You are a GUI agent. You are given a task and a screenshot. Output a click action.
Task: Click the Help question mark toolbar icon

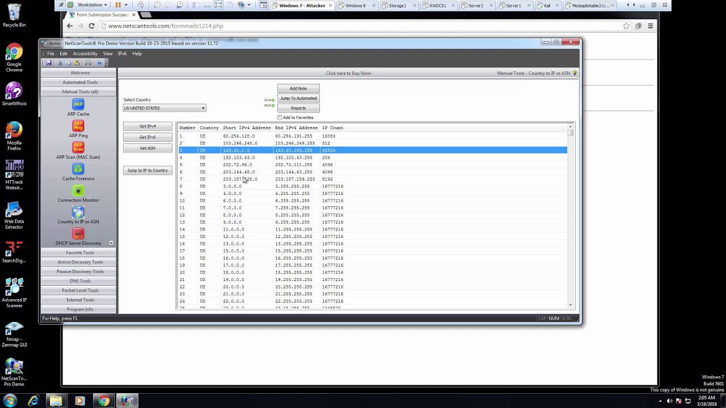click(100, 63)
